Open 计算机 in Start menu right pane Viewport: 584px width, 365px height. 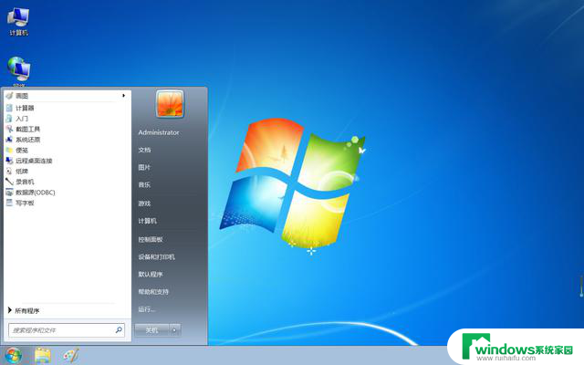tap(148, 221)
